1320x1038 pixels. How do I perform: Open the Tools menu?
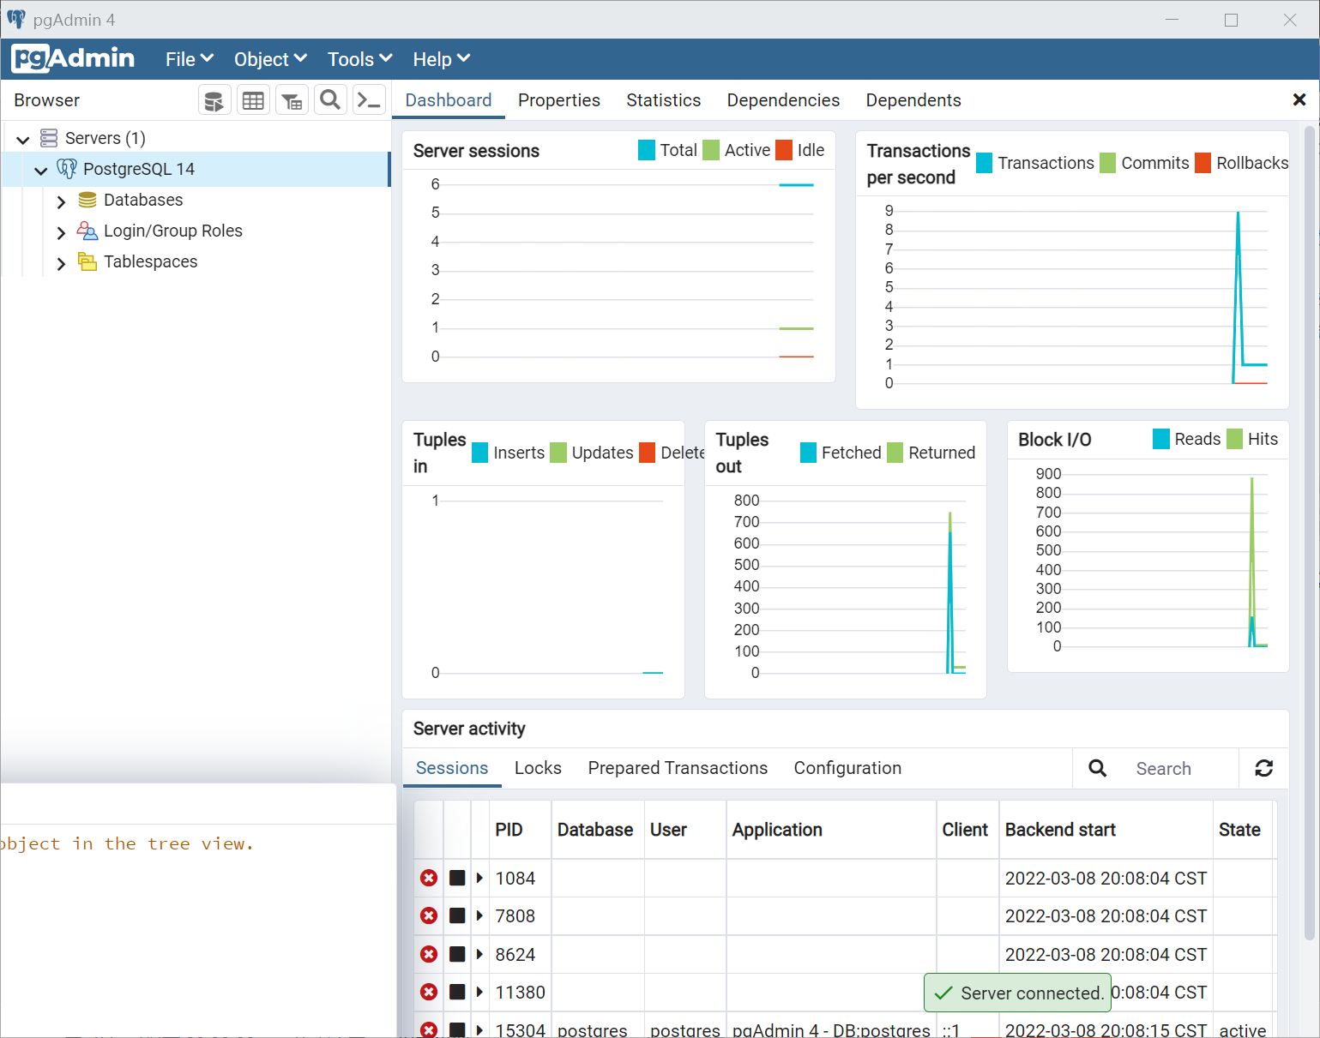click(359, 59)
